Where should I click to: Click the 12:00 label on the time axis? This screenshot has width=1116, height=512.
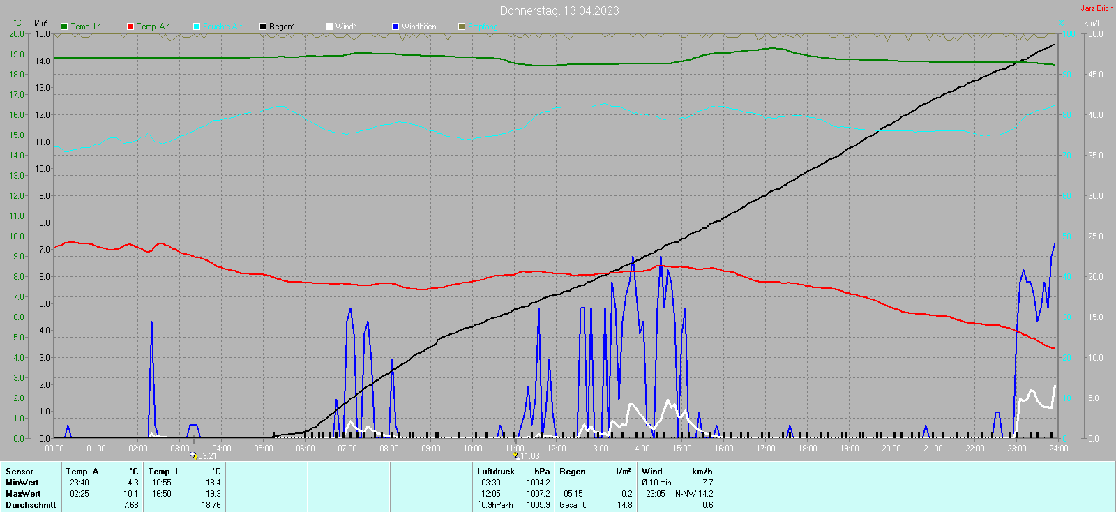[557, 449]
